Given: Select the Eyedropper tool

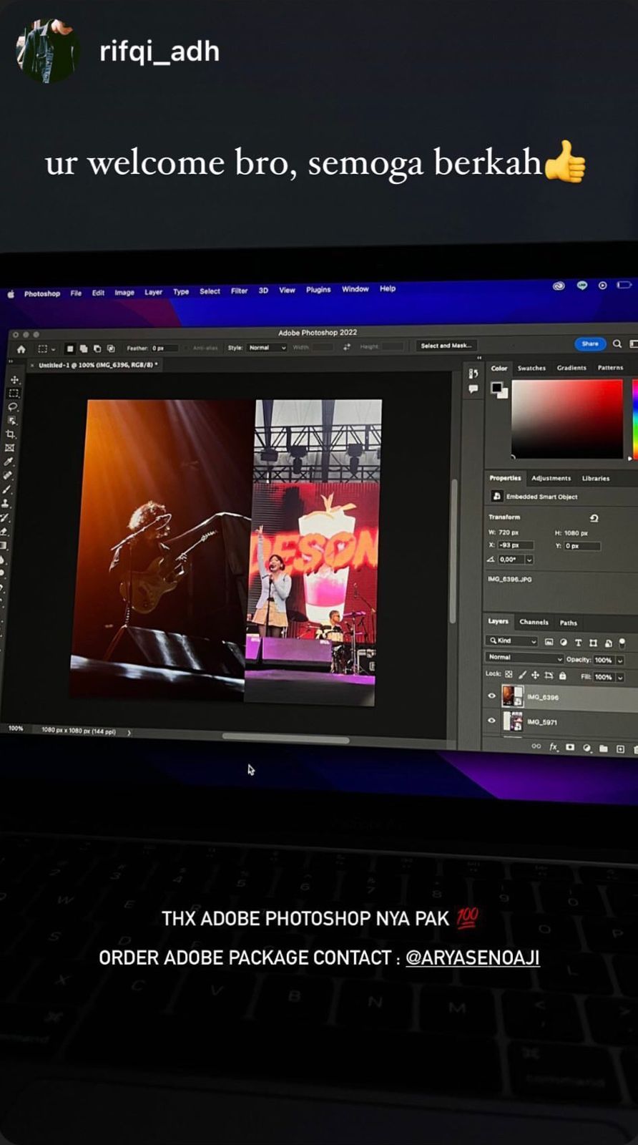Looking at the screenshot, I should click(x=9, y=462).
